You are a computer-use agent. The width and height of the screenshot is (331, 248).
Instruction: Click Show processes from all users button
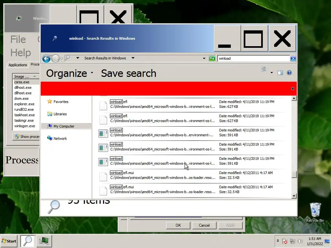[x=26, y=137]
